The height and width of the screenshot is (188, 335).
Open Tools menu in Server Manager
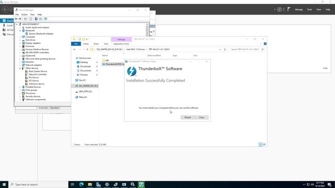point(309,9)
